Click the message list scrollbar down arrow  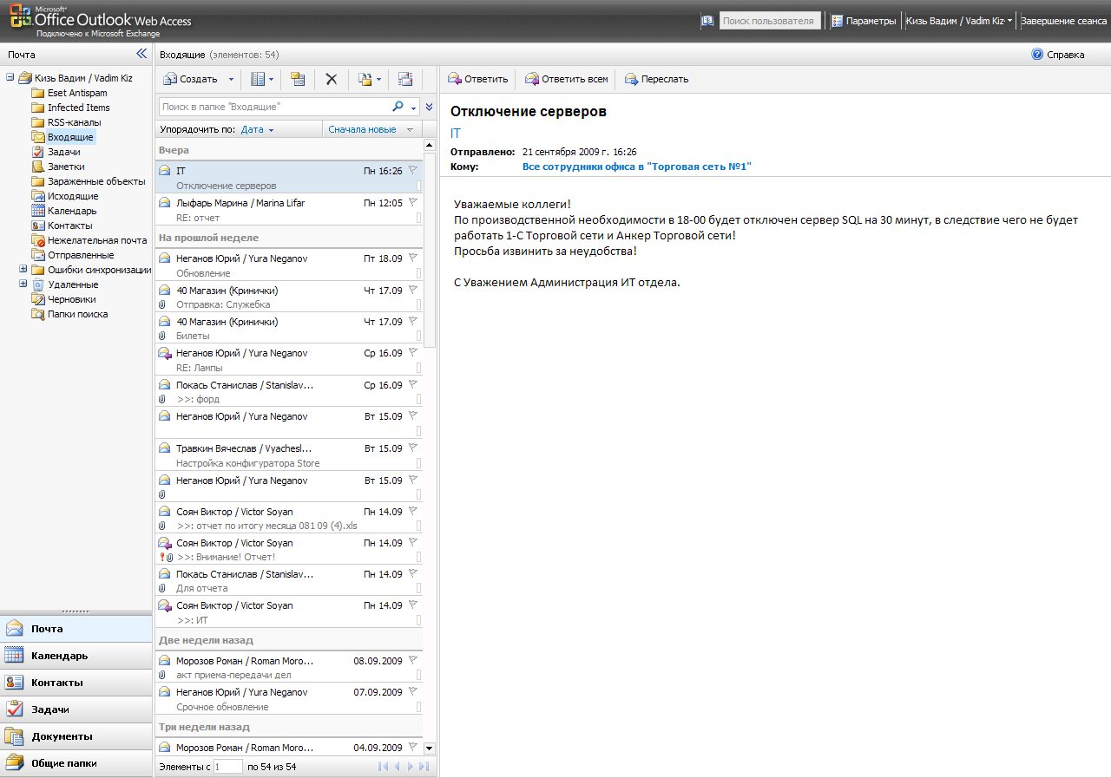click(x=429, y=748)
